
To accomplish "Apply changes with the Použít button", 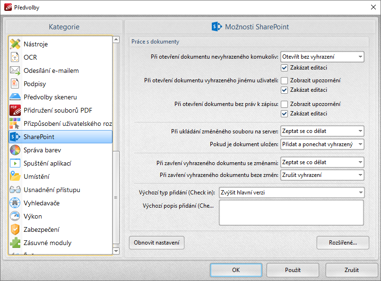I will (293, 270).
